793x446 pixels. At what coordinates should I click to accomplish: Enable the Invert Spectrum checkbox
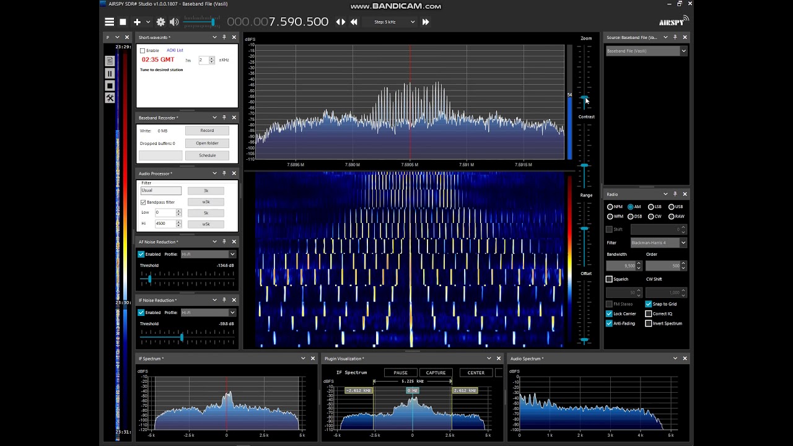click(649, 323)
